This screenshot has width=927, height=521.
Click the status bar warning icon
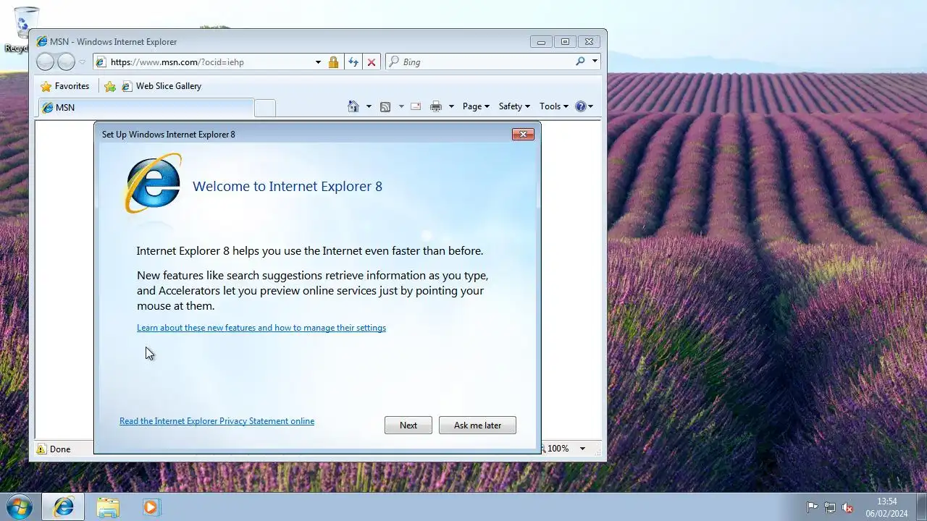[41, 449]
